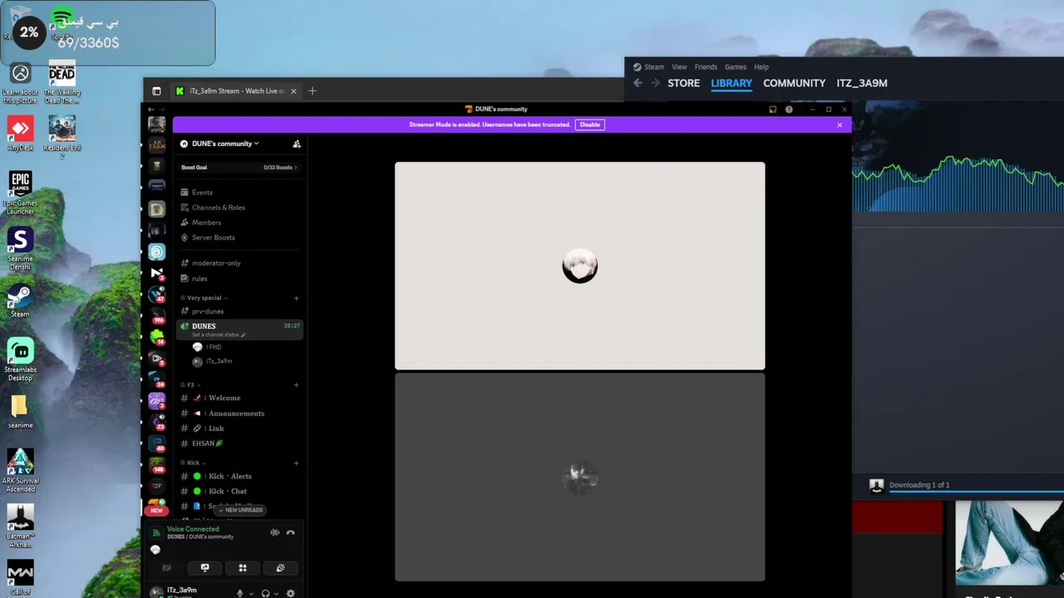1064x598 pixels.
Task: Click Set a channel status edit pencil
Action: tap(244, 335)
